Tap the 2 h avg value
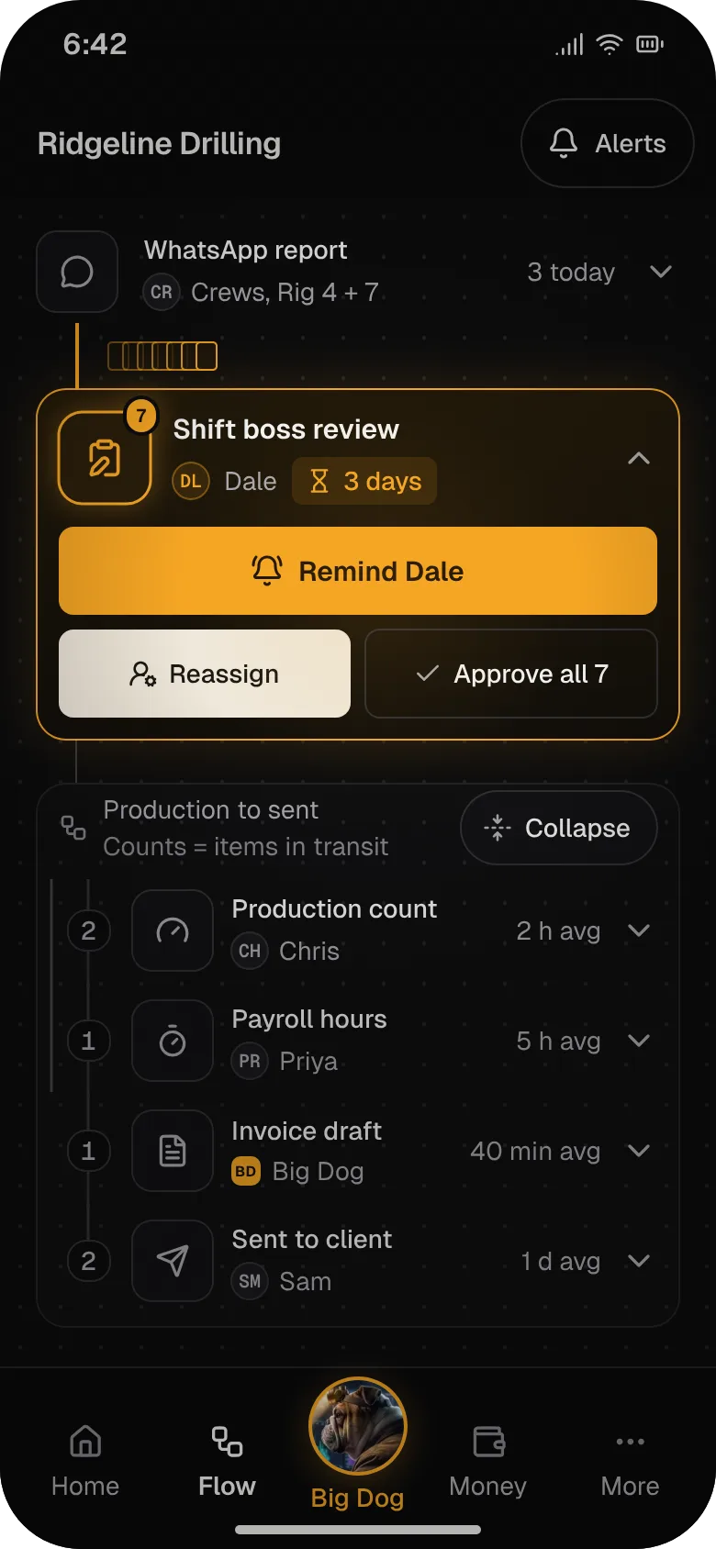Viewport: 716px width, 1549px height. 558,931
